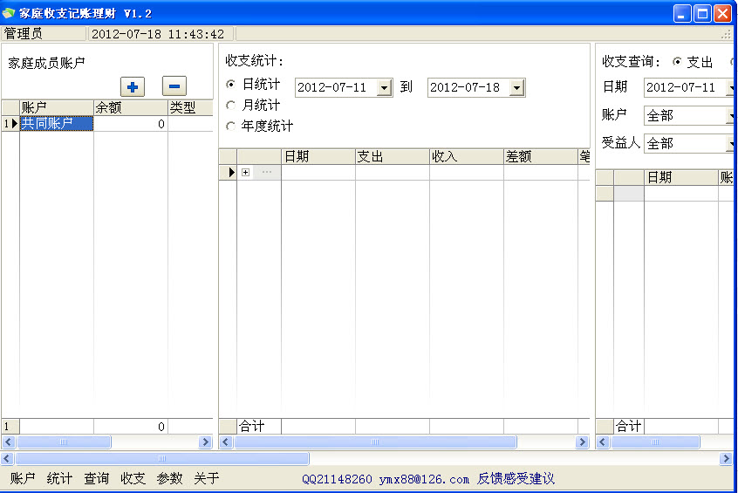This screenshot has height=493, width=738.
Task: Expand the statistics row plus box
Action: coord(246,173)
